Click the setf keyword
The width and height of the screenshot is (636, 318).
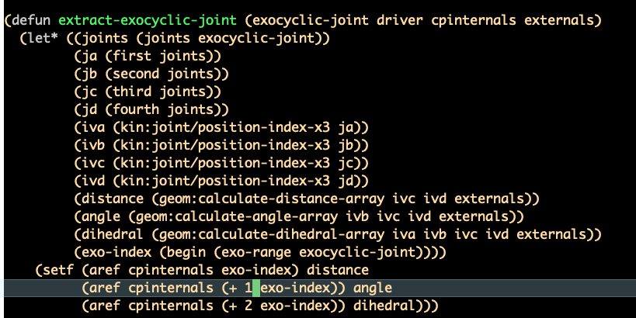click(x=58, y=270)
